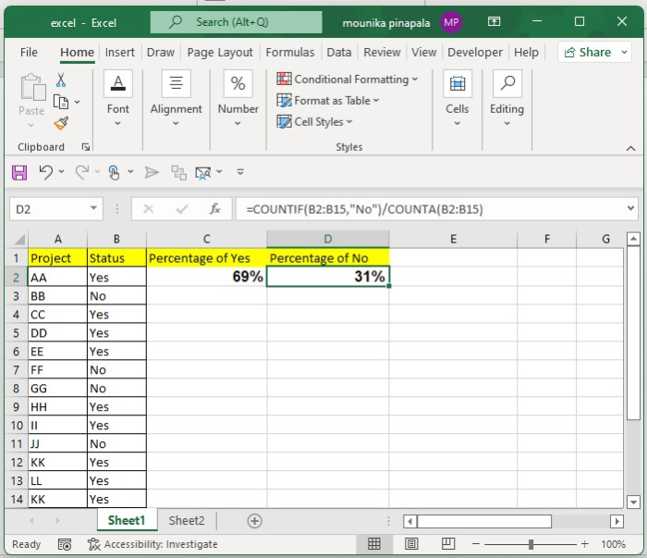Switch to the Developer tab
This screenshot has height=558, width=647.
(475, 53)
